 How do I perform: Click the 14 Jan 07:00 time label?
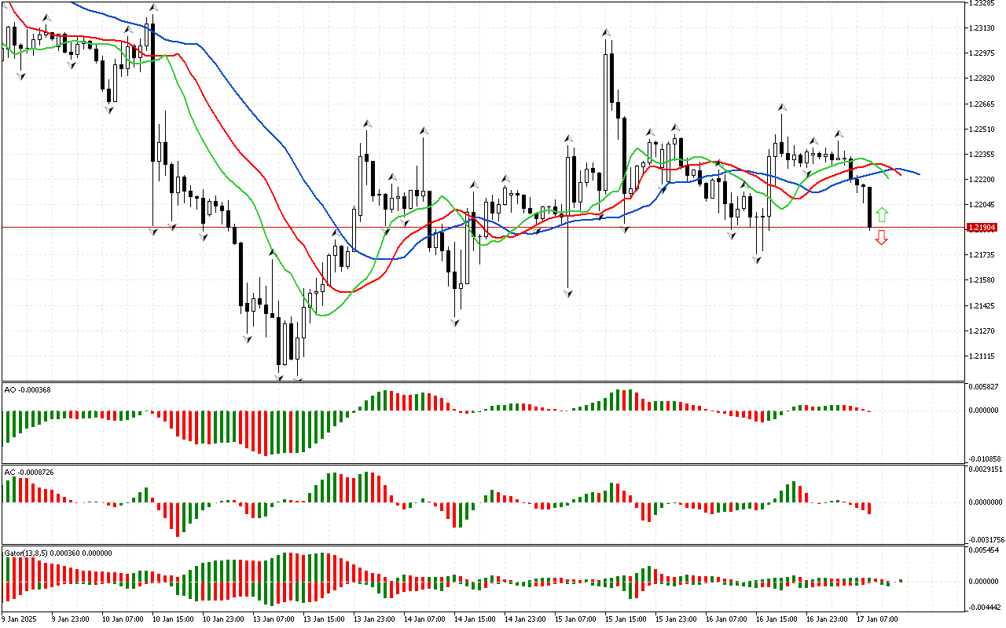(x=423, y=619)
